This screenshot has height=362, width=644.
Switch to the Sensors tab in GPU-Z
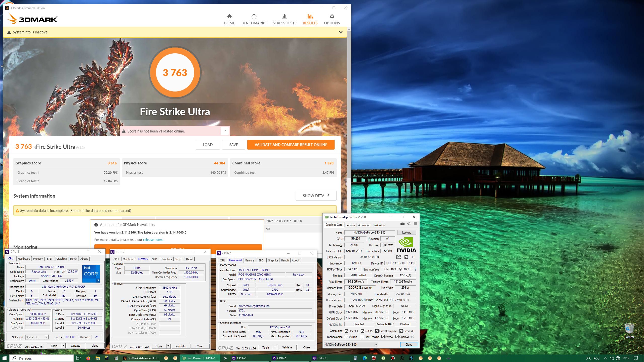coord(350,225)
